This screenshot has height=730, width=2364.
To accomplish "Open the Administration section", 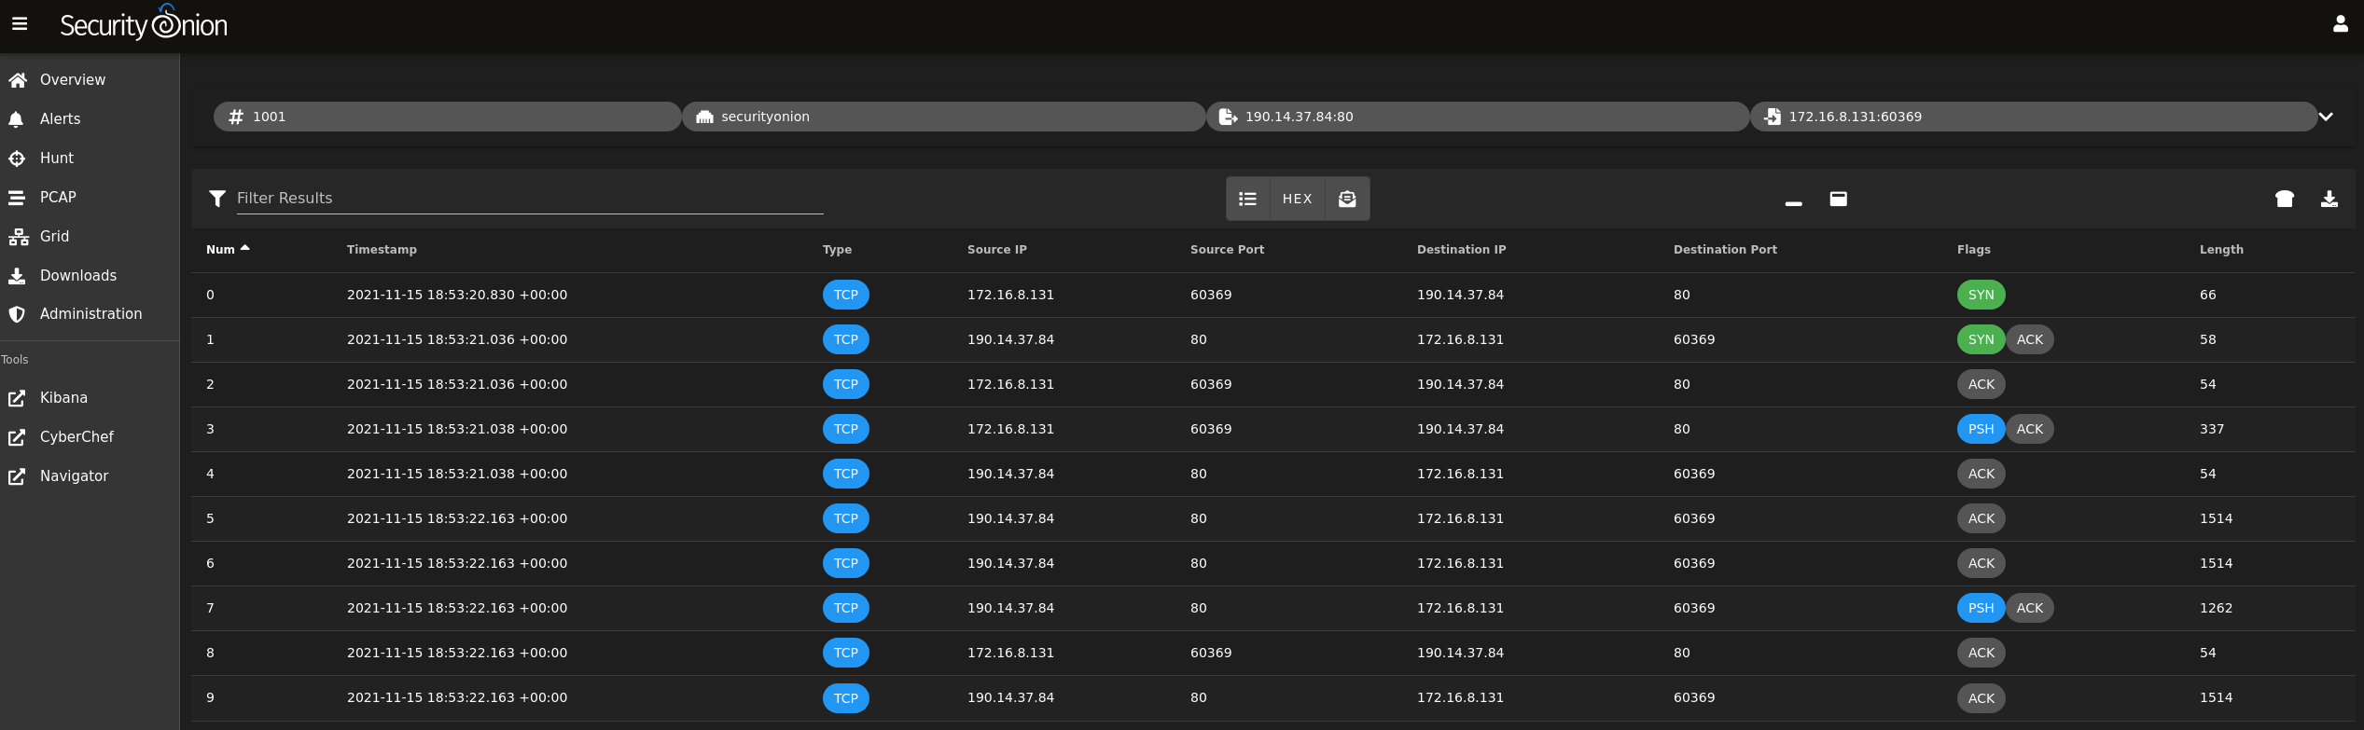I will 90,314.
